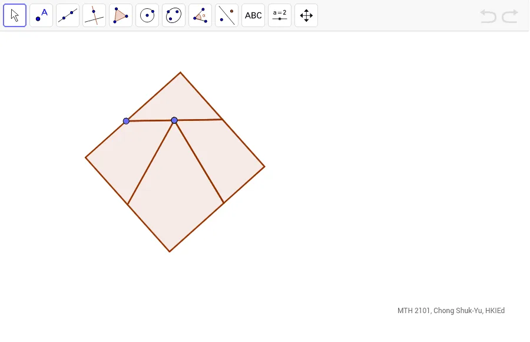The height and width of the screenshot is (342, 530).
Task: Select the Circle with center tool
Action: [147, 15]
